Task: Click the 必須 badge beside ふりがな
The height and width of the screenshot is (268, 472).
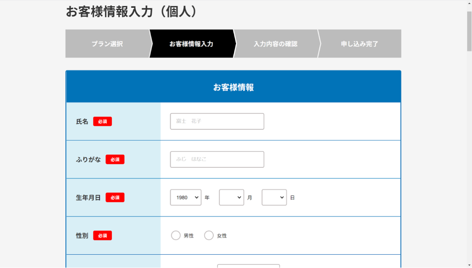Action: [115, 160]
